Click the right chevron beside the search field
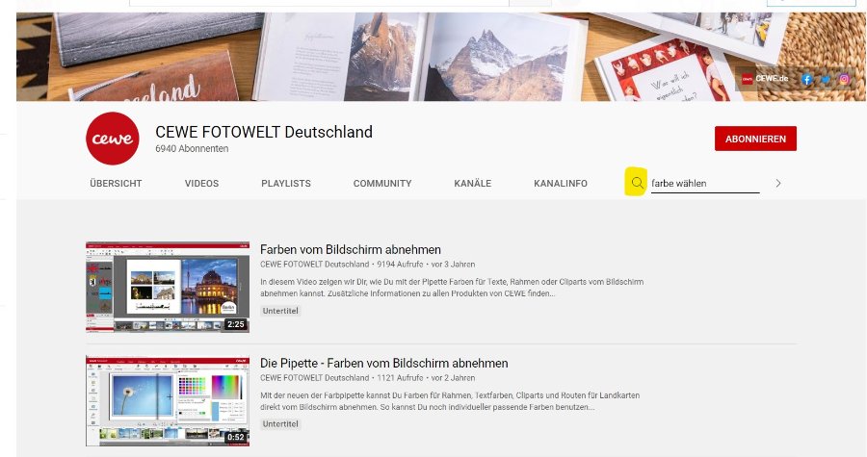 tap(778, 183)
